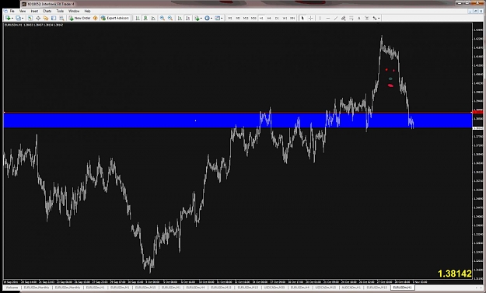
Task: Open the File menu
Action: 12,11
